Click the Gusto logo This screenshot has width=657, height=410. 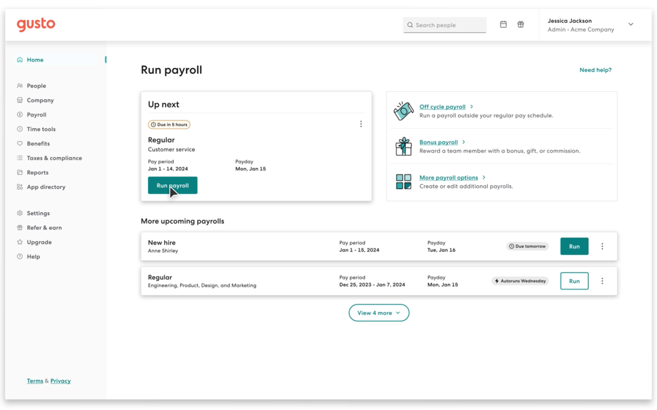coord(36,24)
